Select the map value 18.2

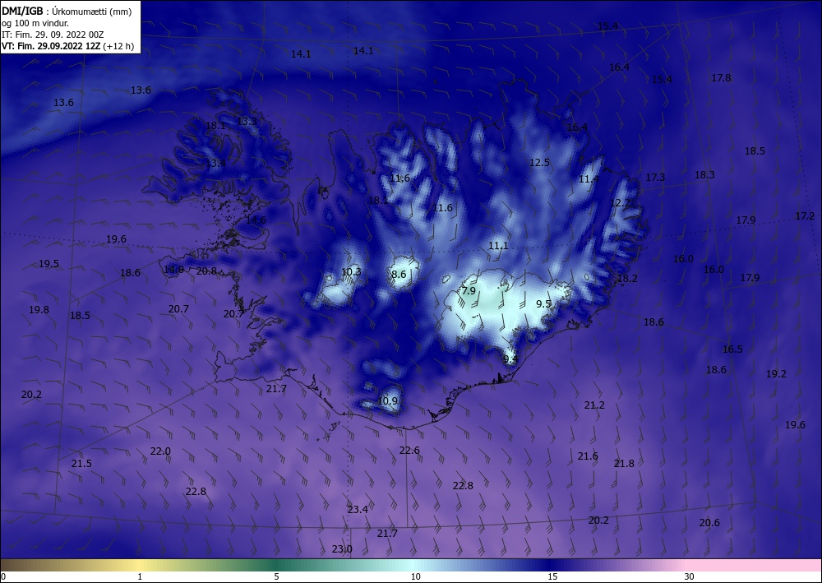[x=627, y=278]
